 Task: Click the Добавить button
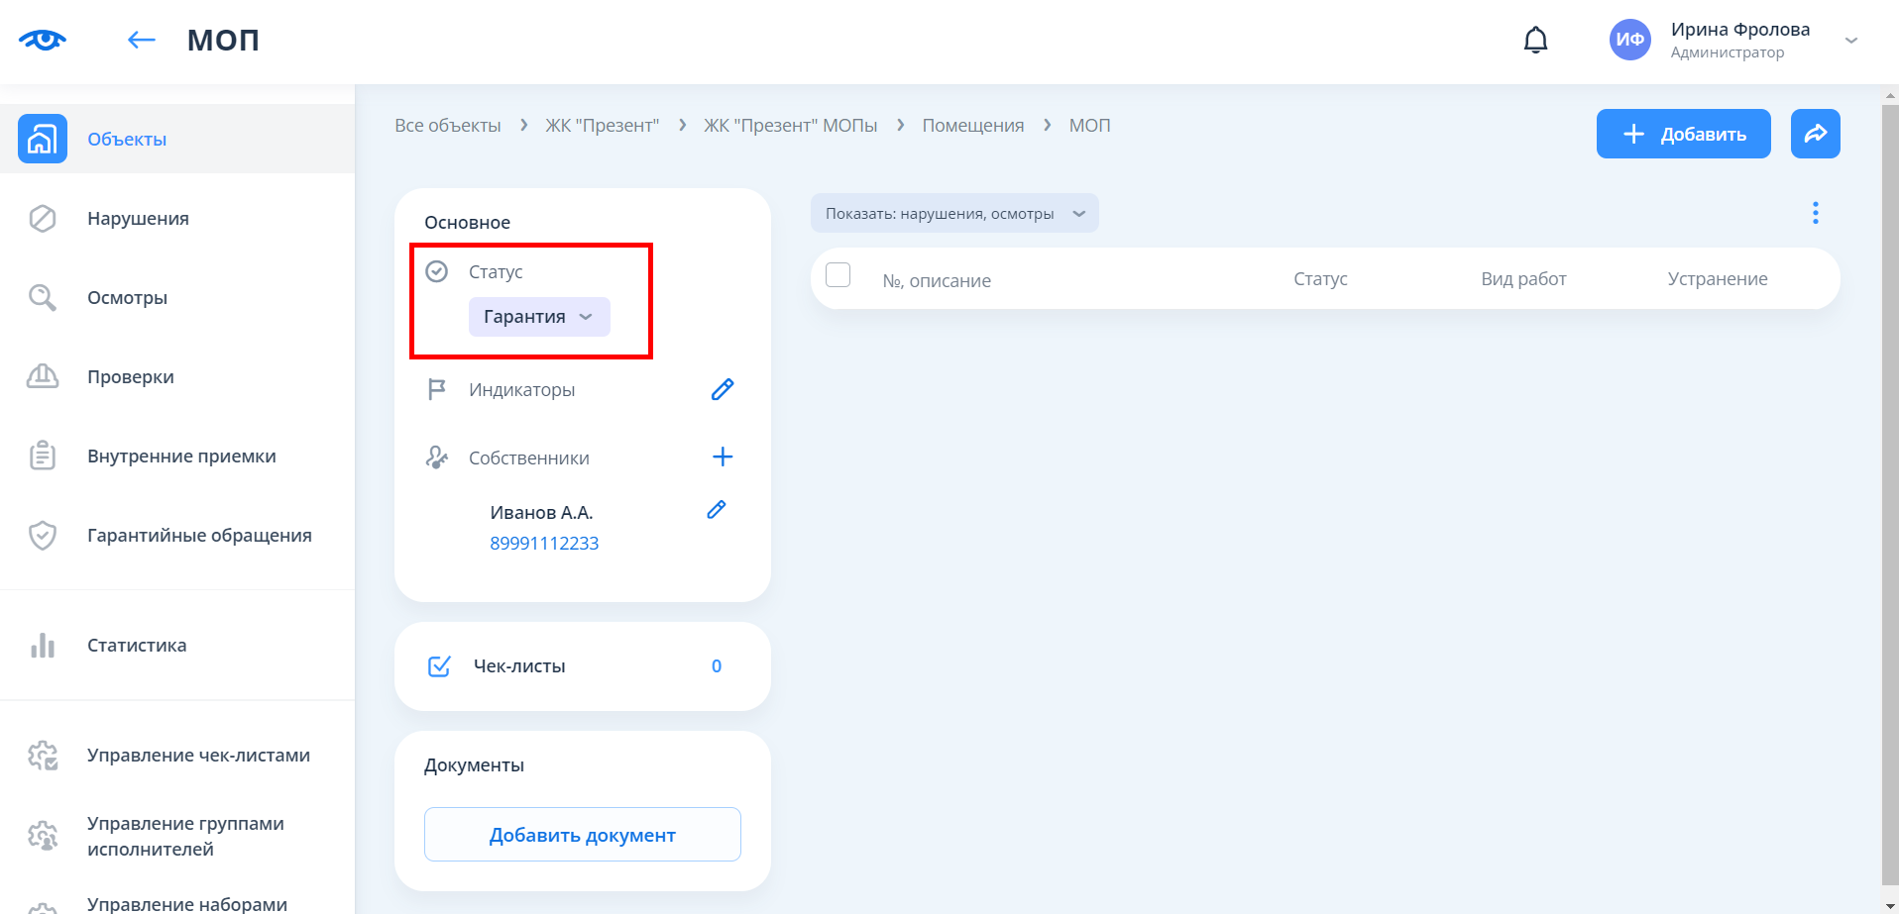(x=1683, y=134)
